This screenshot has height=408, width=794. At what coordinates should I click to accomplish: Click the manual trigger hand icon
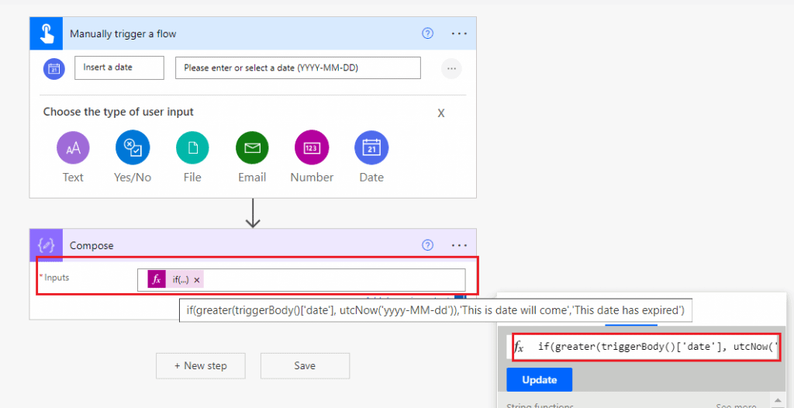click(46, 33)
